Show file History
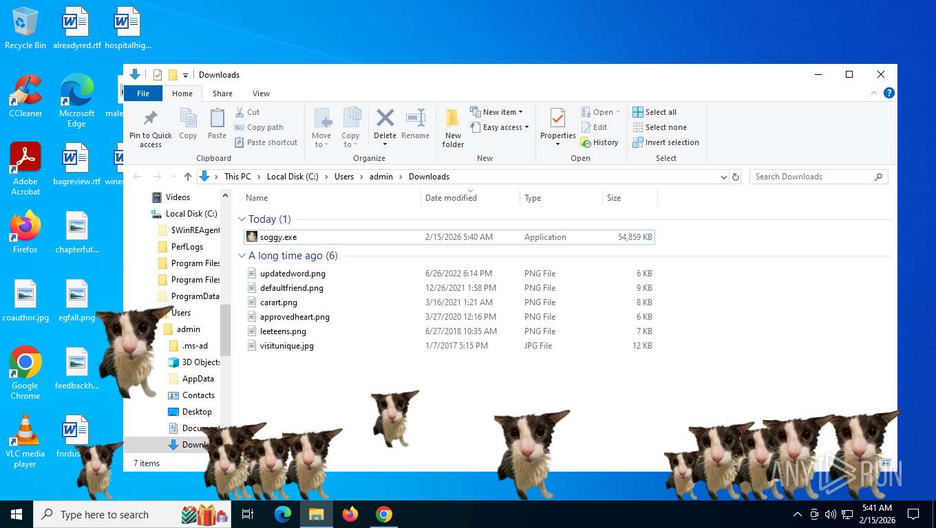 [x=599, y=142]
